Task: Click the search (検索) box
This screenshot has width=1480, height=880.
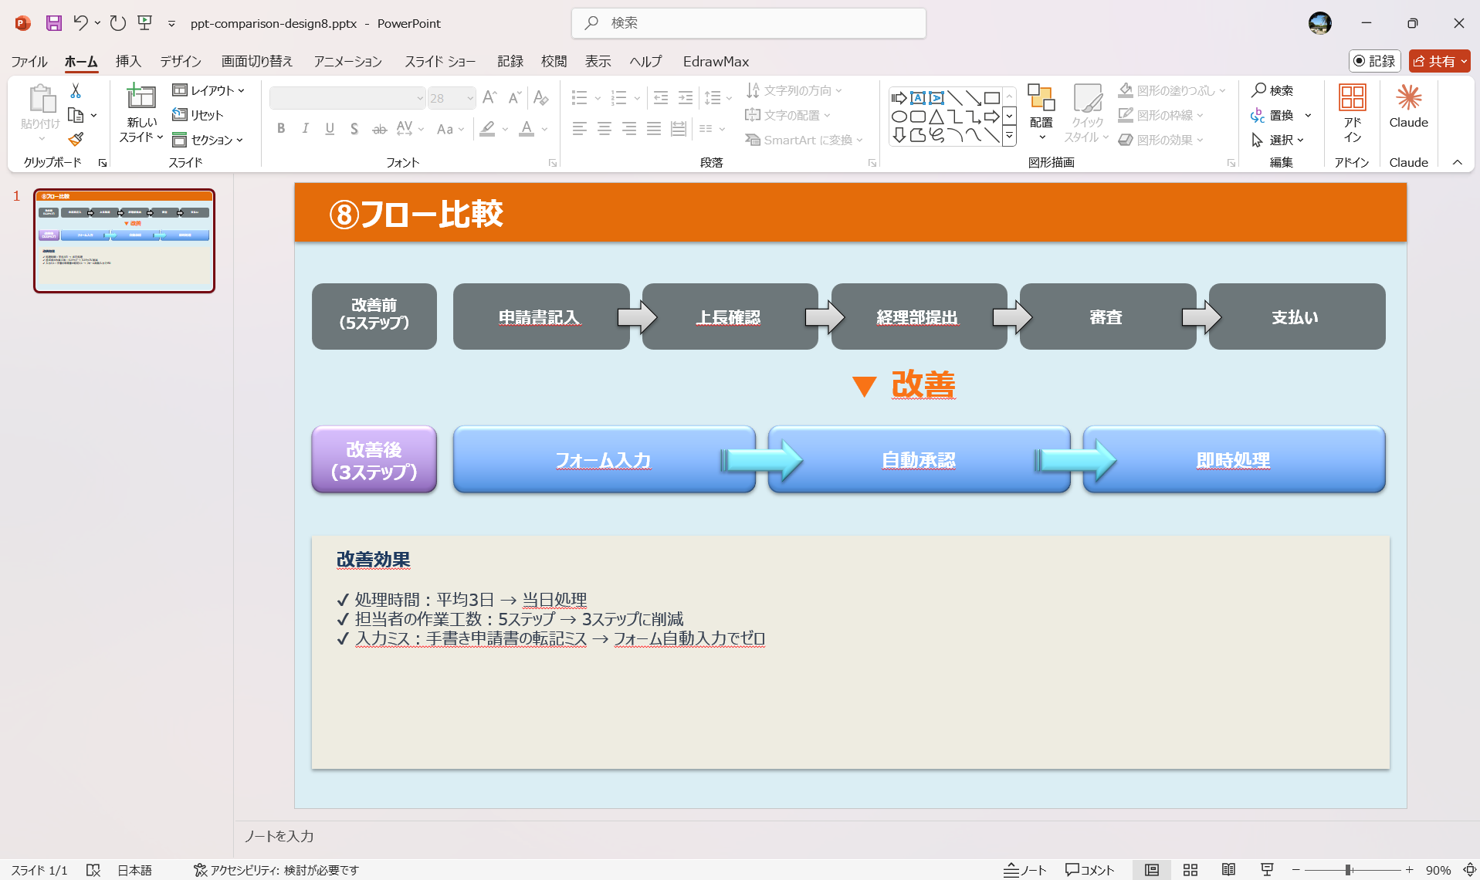Action: tap(748, 23)
